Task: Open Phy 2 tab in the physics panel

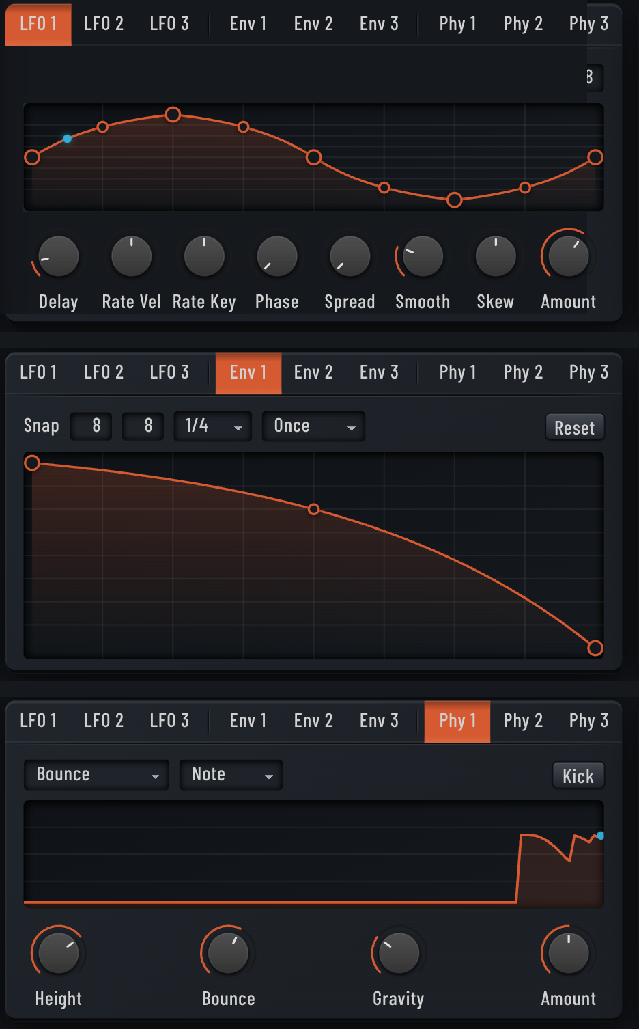Action: coord(523,721)
